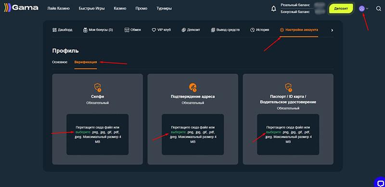Open the Казино menu item
385x187 pixels.
tap(120, 8)
